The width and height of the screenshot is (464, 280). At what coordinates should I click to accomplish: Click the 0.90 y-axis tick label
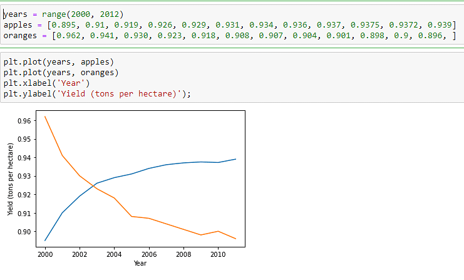24,232
